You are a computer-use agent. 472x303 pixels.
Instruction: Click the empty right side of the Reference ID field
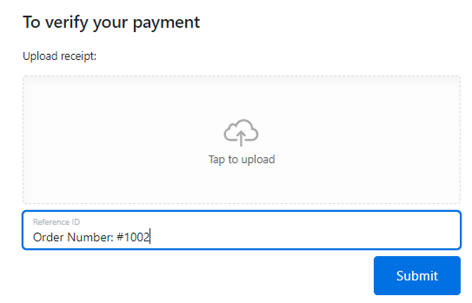(x=362, y=234)
